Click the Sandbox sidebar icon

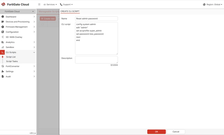3,47
